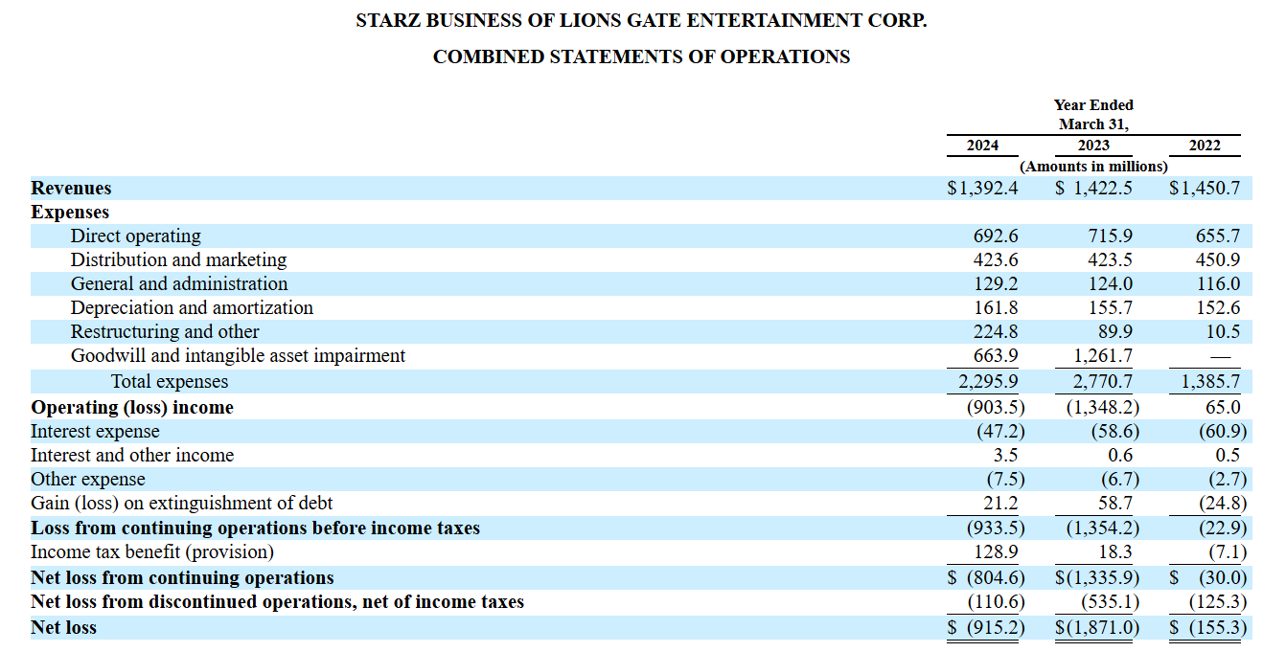This screenshot has width=1263, height=652.
Task: Click the 'Distribution and marketing' label
Action: [x=178, y=260]
